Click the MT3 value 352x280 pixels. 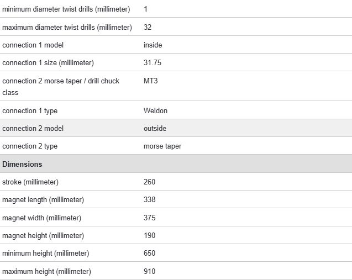click(151, 81)
